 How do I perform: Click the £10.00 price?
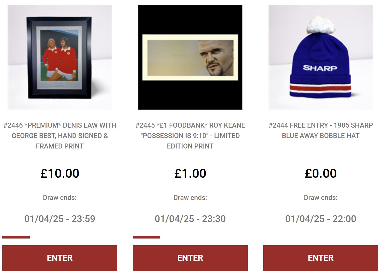click(60, 173)
